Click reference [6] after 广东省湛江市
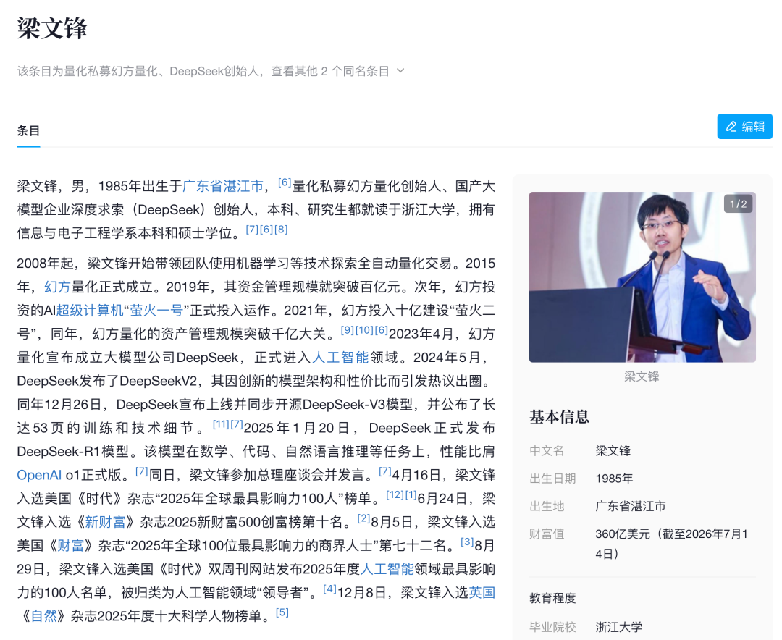 click(285, 182)
